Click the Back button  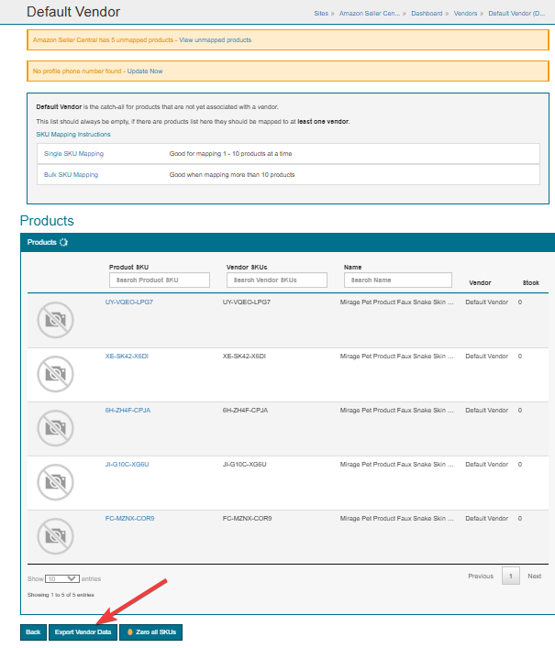tap(33, 632)
